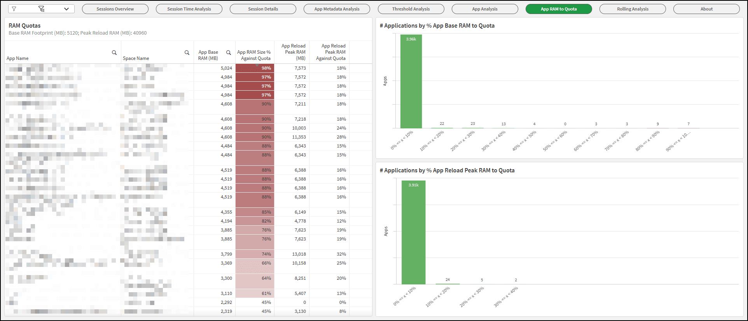Click the funnel filter icon
This screenshot has width=748, height=321.
pyautogui.click(x=14, y=9)
